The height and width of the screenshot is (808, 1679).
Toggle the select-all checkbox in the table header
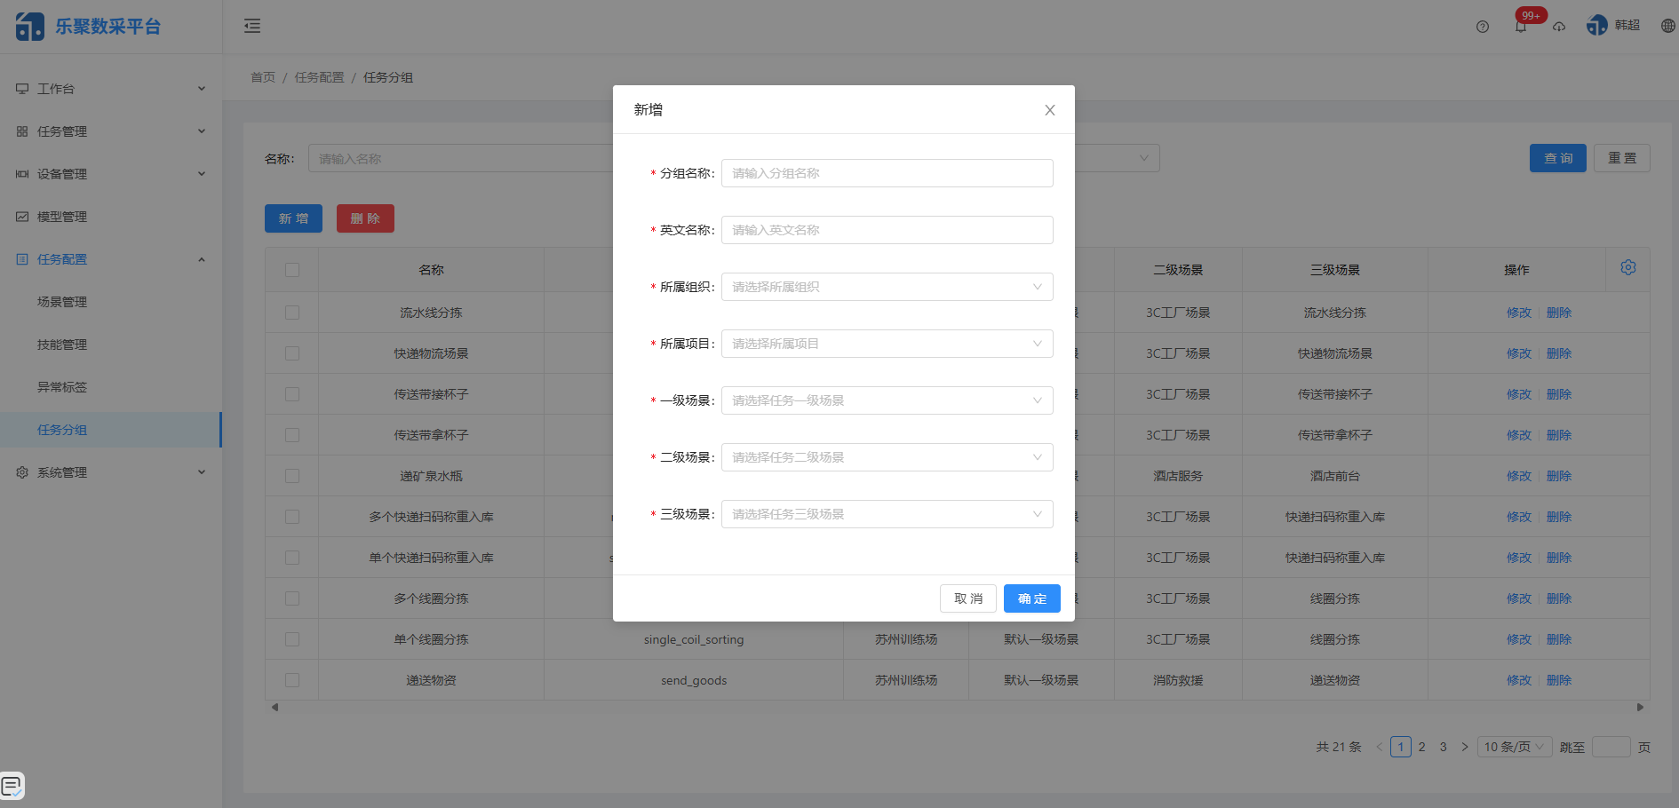[x=291, y=269]
